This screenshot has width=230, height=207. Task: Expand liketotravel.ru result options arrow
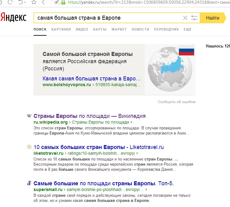137,154
